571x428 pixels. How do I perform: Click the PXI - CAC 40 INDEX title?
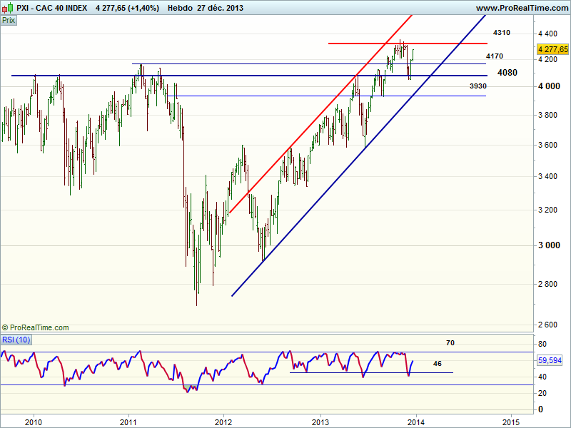51,8
